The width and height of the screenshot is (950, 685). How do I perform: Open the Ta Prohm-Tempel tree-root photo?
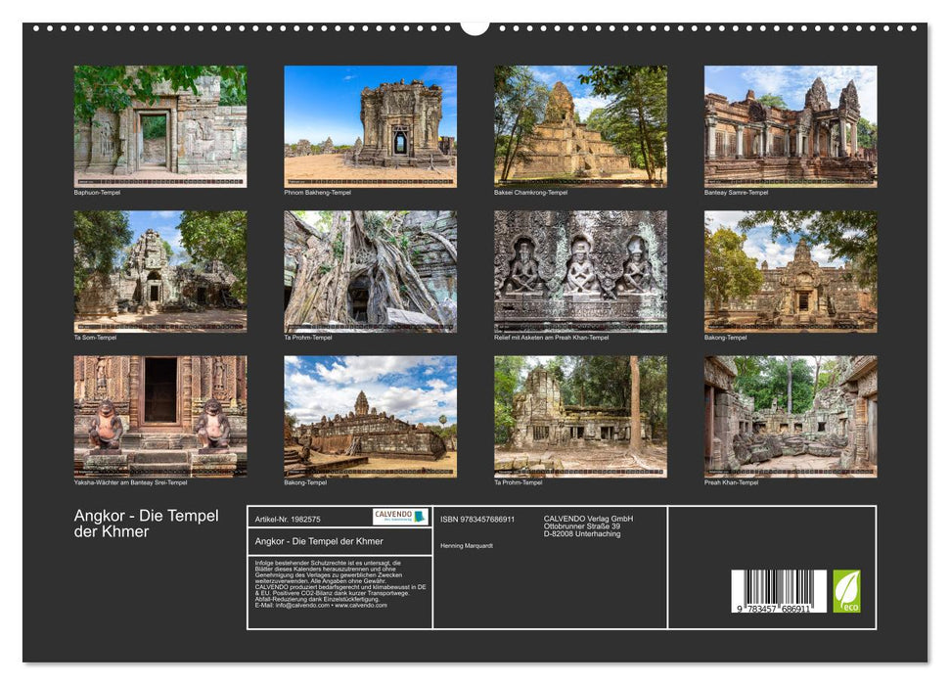click(x=370, y=270)
